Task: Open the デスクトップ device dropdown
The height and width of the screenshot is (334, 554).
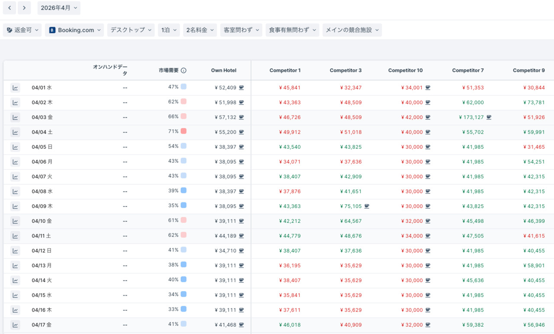Action: [x=131, y=30]
